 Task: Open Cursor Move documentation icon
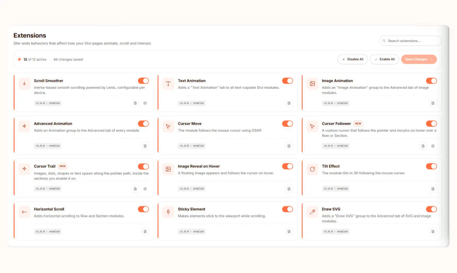click(289, 146)
